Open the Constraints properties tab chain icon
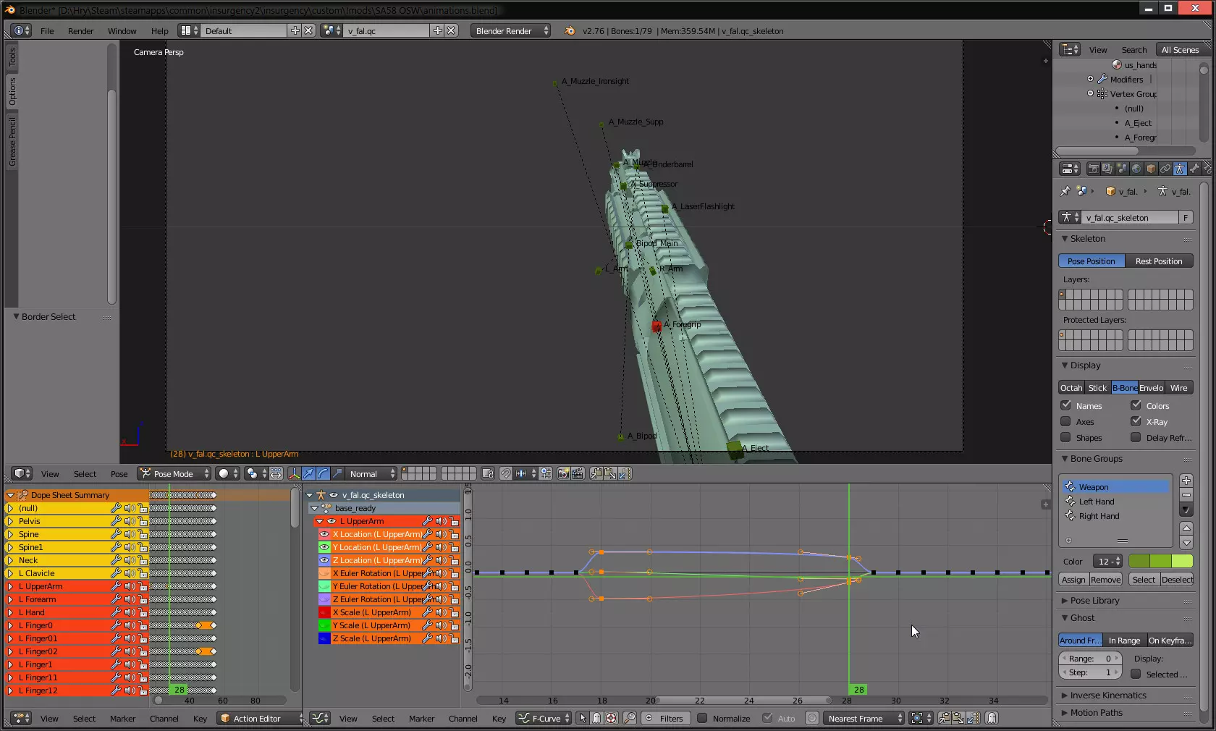 tap(1165, 169)
